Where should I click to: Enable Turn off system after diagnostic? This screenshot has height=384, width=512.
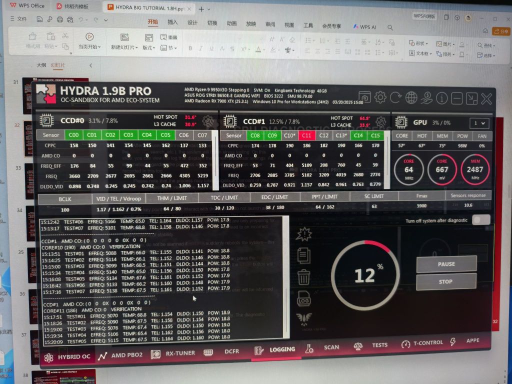point(480,220)
